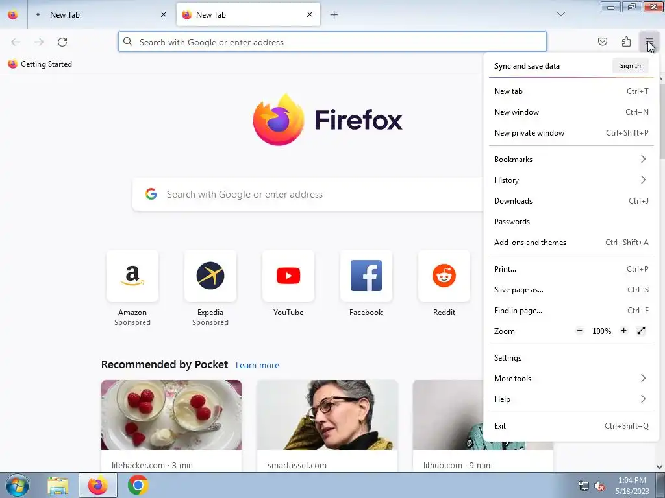Open the list all tabs chevron
Viewport: 665px width, 498px height.
tap(560, 14)
